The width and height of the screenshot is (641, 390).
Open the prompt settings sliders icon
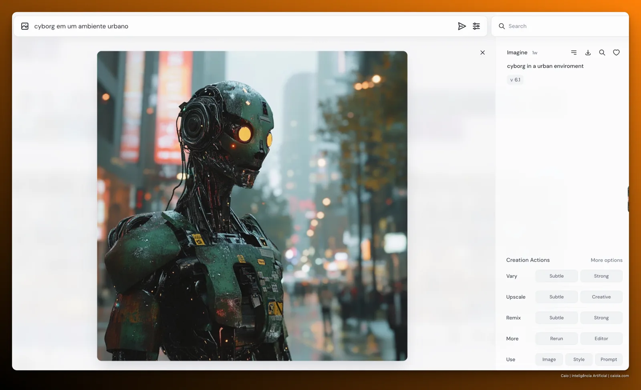coord(476,26)
